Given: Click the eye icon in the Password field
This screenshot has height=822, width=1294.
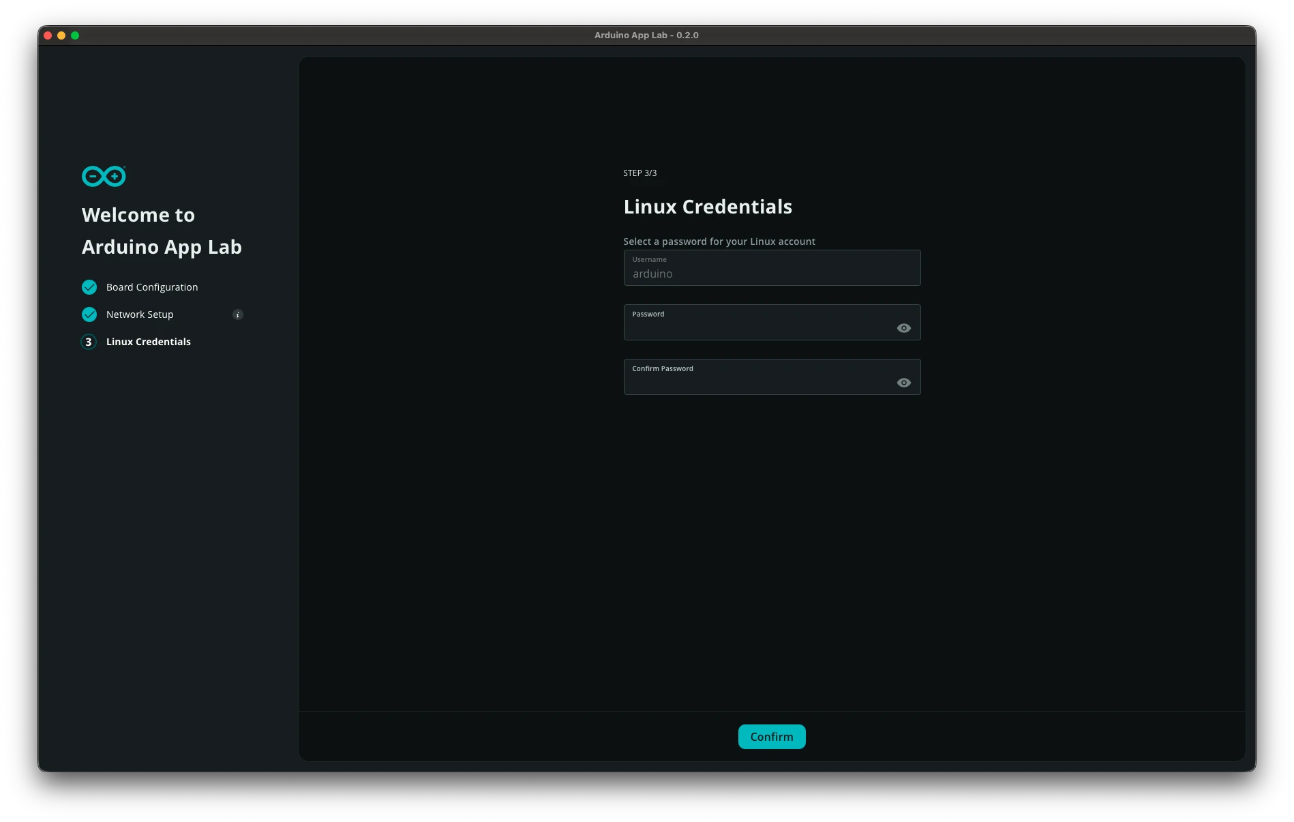Looking at the screenshot, I should pyautogui.click(x=904, y=327).
